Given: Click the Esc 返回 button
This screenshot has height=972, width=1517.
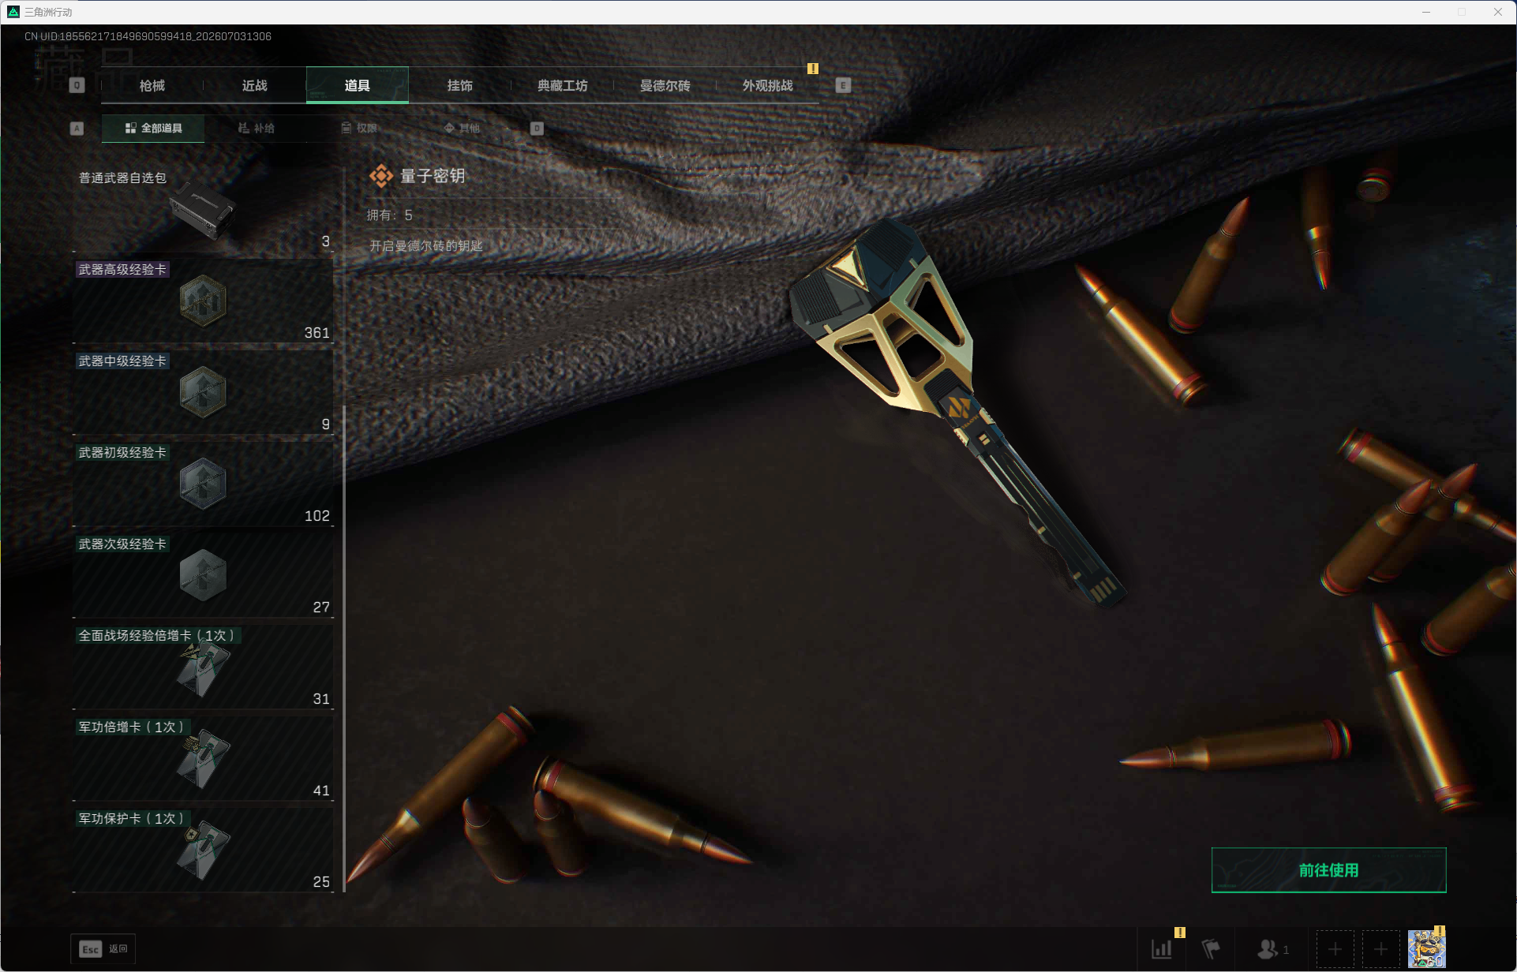Looking at the screenshot, I should pyautogui.click(x=103, y=949).
